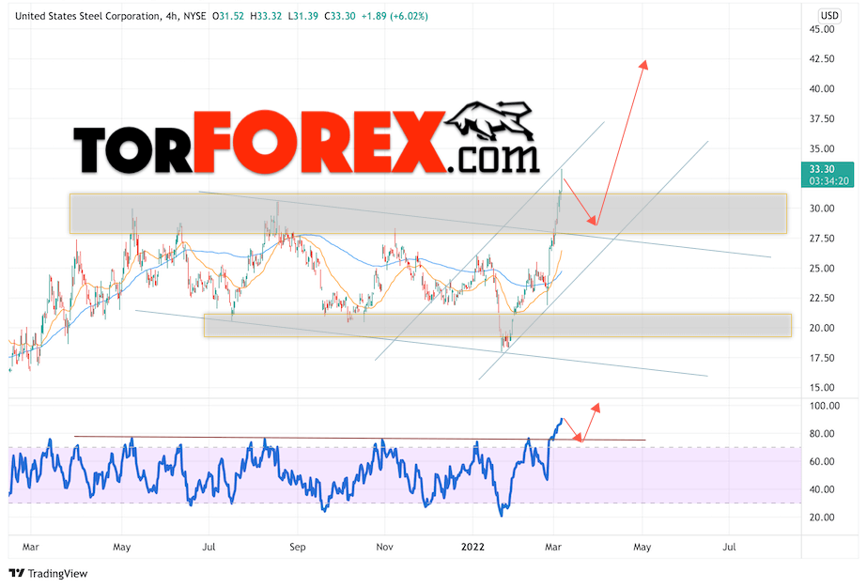Click the high value H33.32

click(x=266, y=16)
